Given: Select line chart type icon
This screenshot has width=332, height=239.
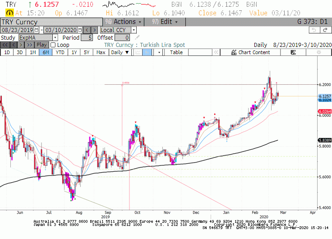Looking at the screenshot, I should tap(138, 52).
